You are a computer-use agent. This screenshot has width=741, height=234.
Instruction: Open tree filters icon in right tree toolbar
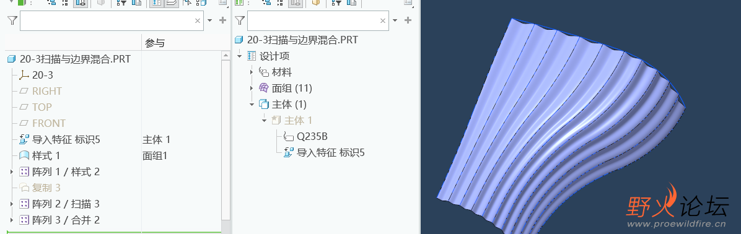336,3
